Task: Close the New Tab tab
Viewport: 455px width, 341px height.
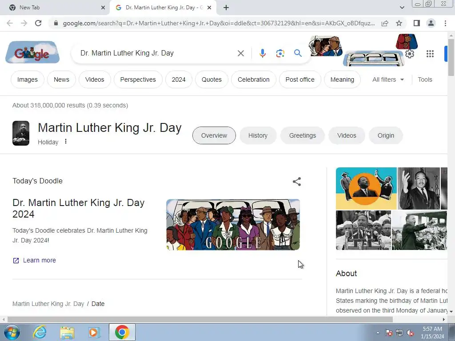Action: coord(103,8)
